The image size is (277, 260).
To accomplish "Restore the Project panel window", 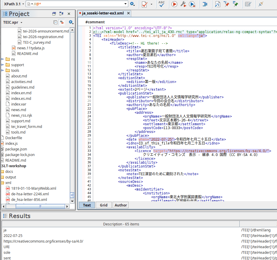I will click(x=54, y=14).
